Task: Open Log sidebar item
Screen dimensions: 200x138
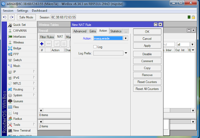Action: 22,113
